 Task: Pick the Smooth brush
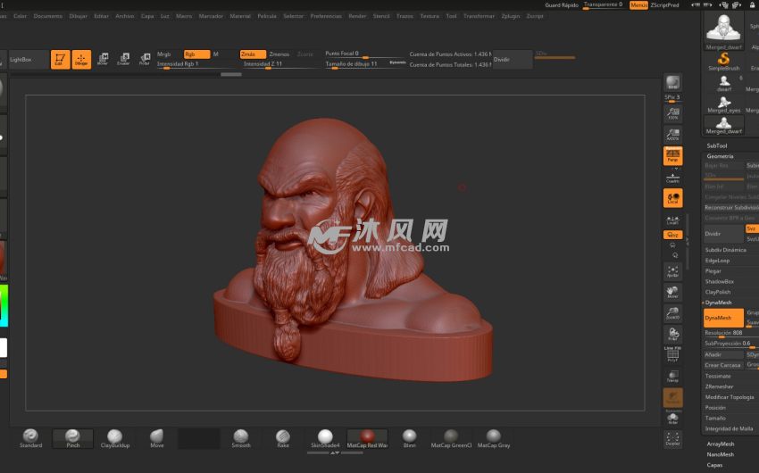click(241, 437)
